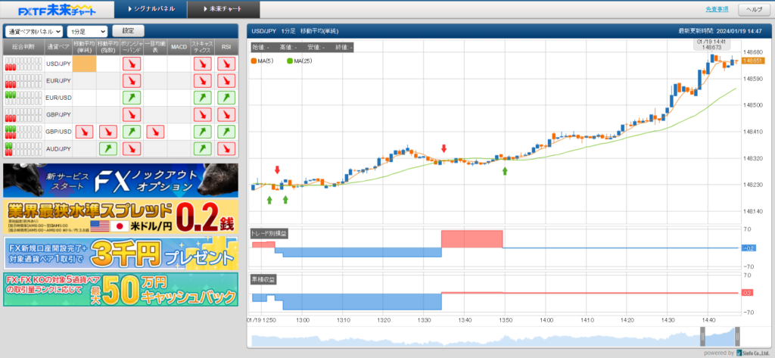Select the highlighted USD/JPY simple moving average cell
The image size is (775, 358).
click(84, 64)
